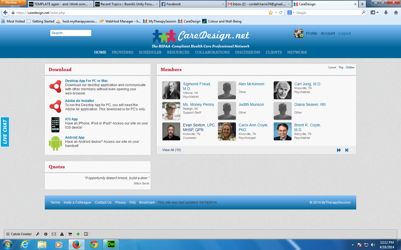Viewport: 401px width, 250px height.
Task: Open the PROVIDERS navigation item
Action: (123, 52)
